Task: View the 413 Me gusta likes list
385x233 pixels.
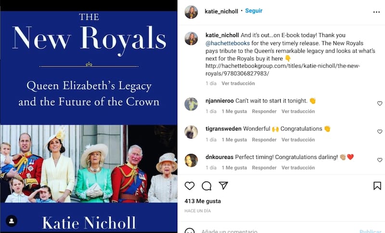Action: point(203,201)
